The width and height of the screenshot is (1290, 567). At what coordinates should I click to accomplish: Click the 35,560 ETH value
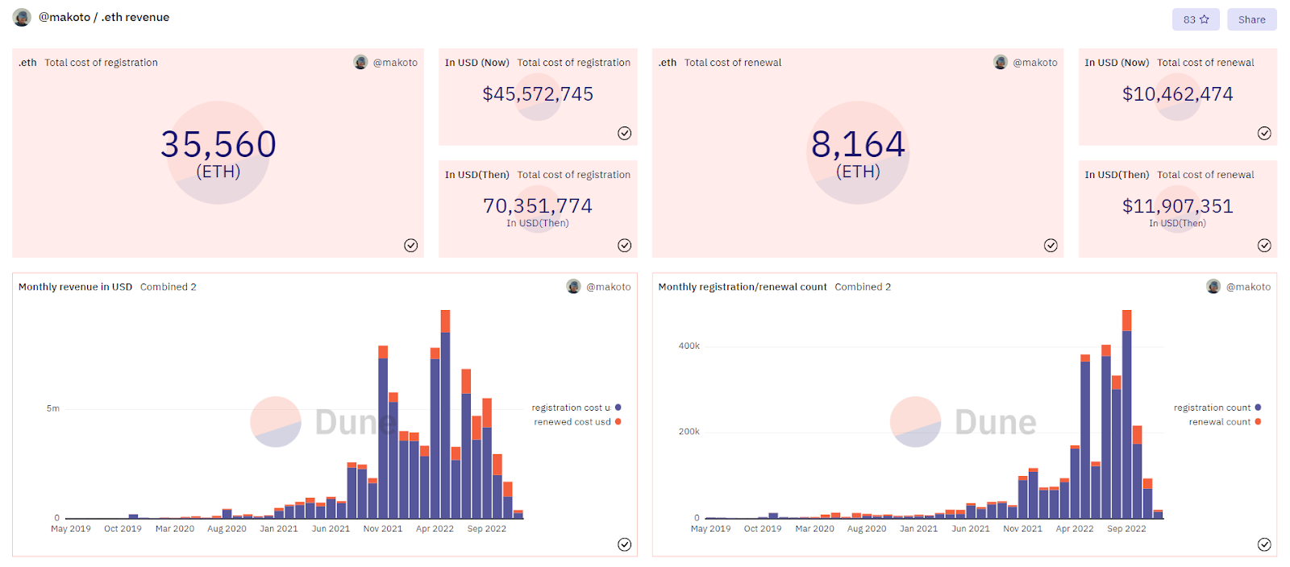(218, 145)
